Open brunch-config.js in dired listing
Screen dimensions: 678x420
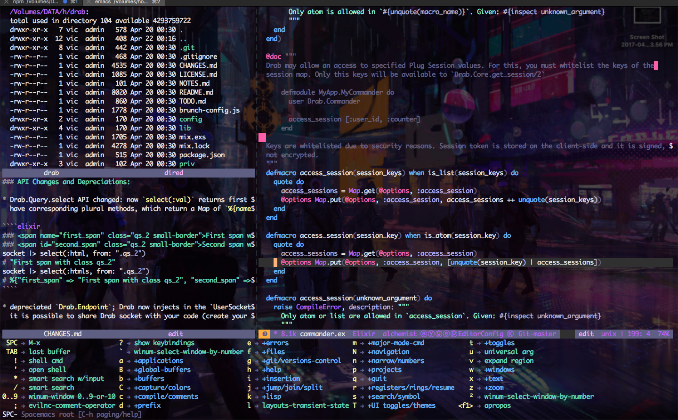tap(210, 110)
